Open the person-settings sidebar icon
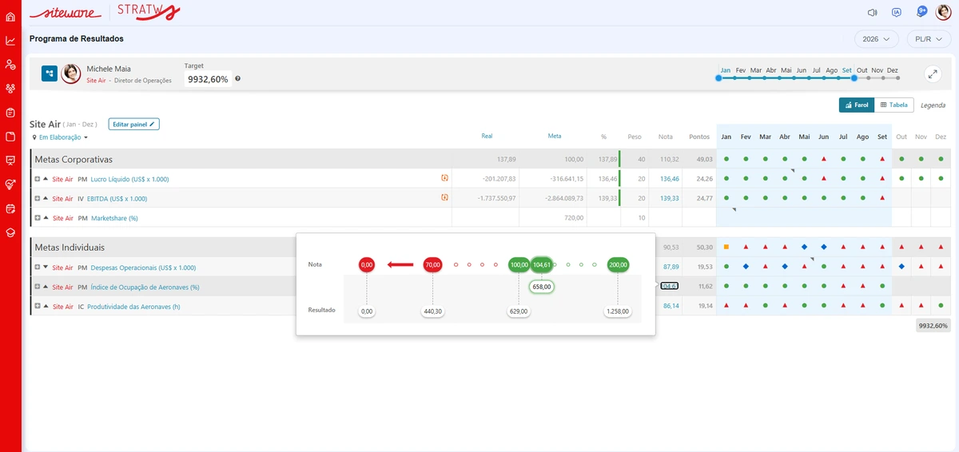Image resolution: width=959 pixels, height=452 pixels. tap(10, 65)
